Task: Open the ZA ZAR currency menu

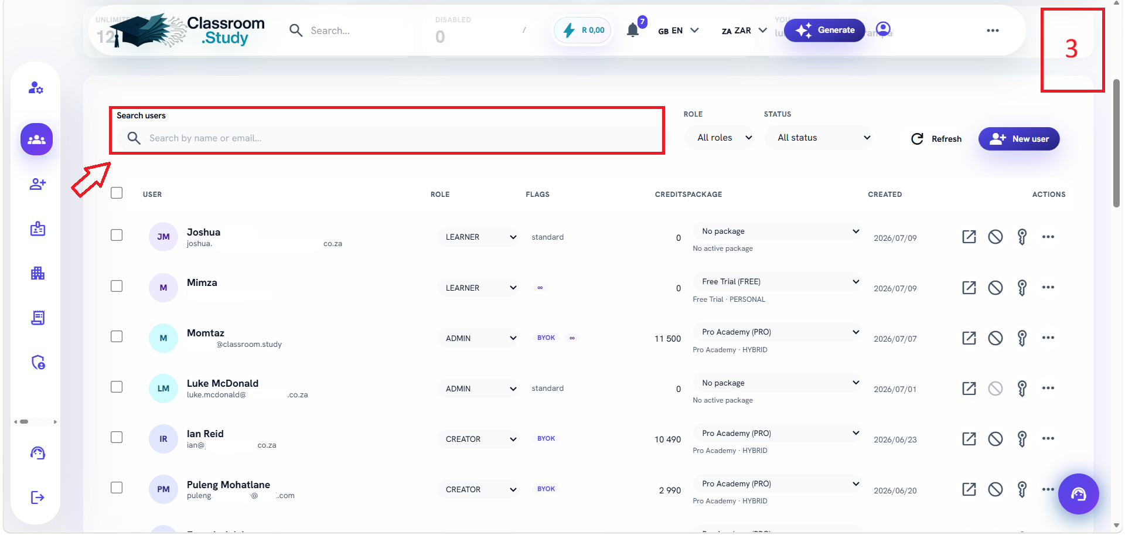Action: pos(744,30)
